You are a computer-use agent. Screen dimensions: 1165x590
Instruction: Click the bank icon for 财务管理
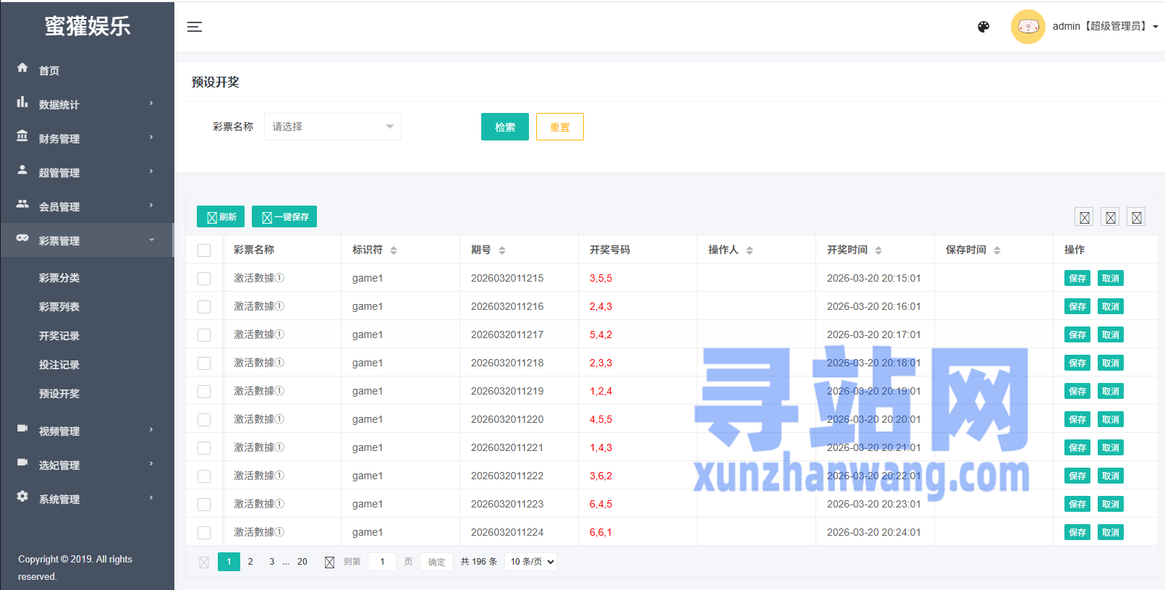22,136
